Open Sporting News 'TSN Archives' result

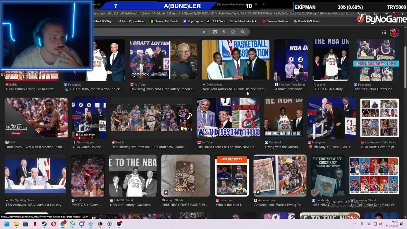point(35,205)
